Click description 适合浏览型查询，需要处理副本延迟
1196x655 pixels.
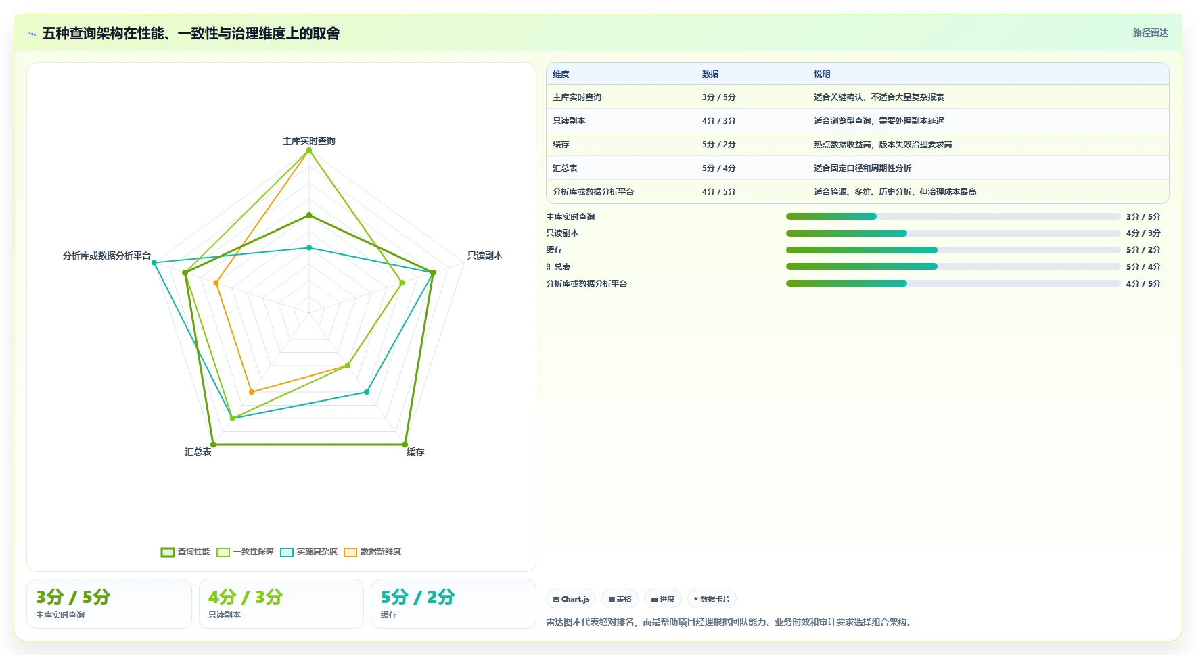pos(879,121)
